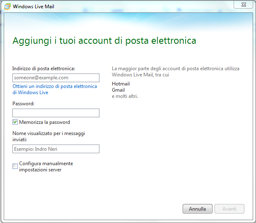The width and height of the screenshot is (256, 223).
Task: Click the heading Aggiungi i tuoi account
Action: tap(104, 40)
